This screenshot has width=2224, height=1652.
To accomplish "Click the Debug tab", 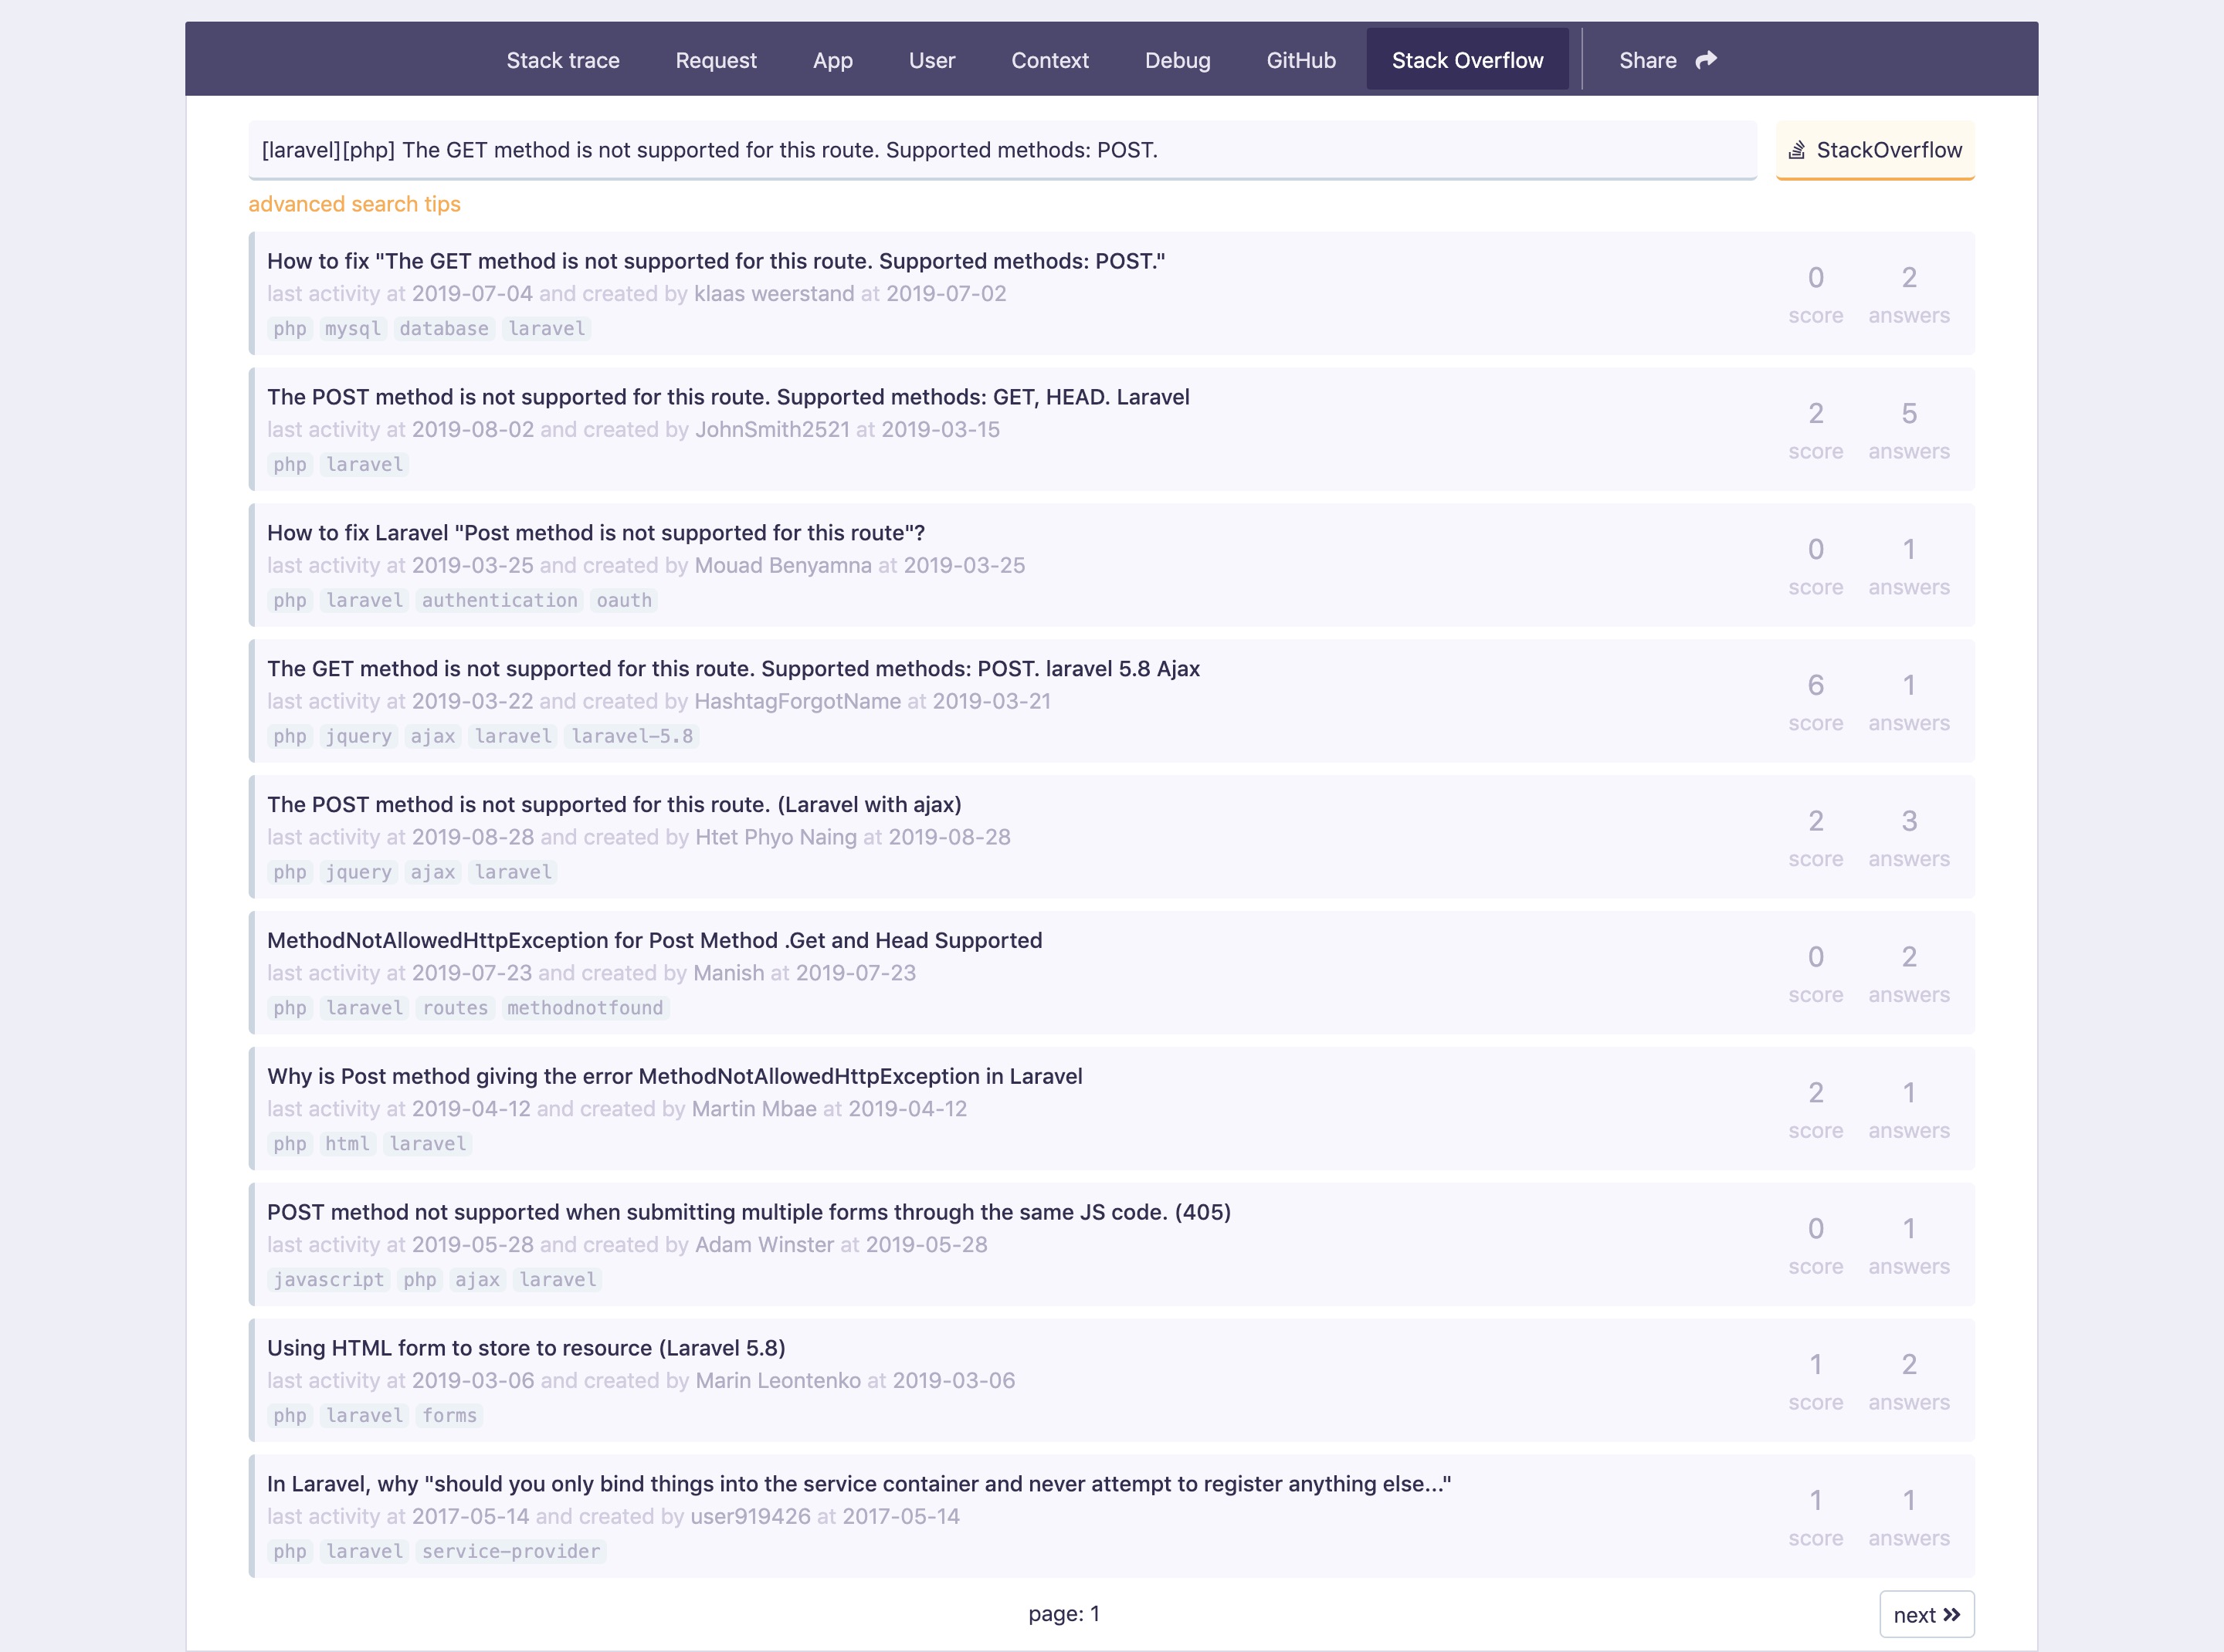I will [x=1175, y=57].
